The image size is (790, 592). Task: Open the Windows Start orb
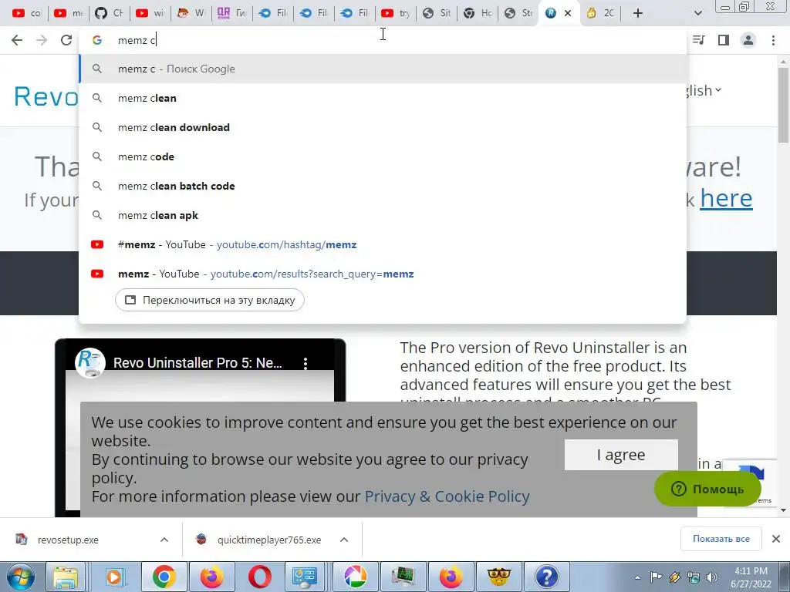click(20, 577)
